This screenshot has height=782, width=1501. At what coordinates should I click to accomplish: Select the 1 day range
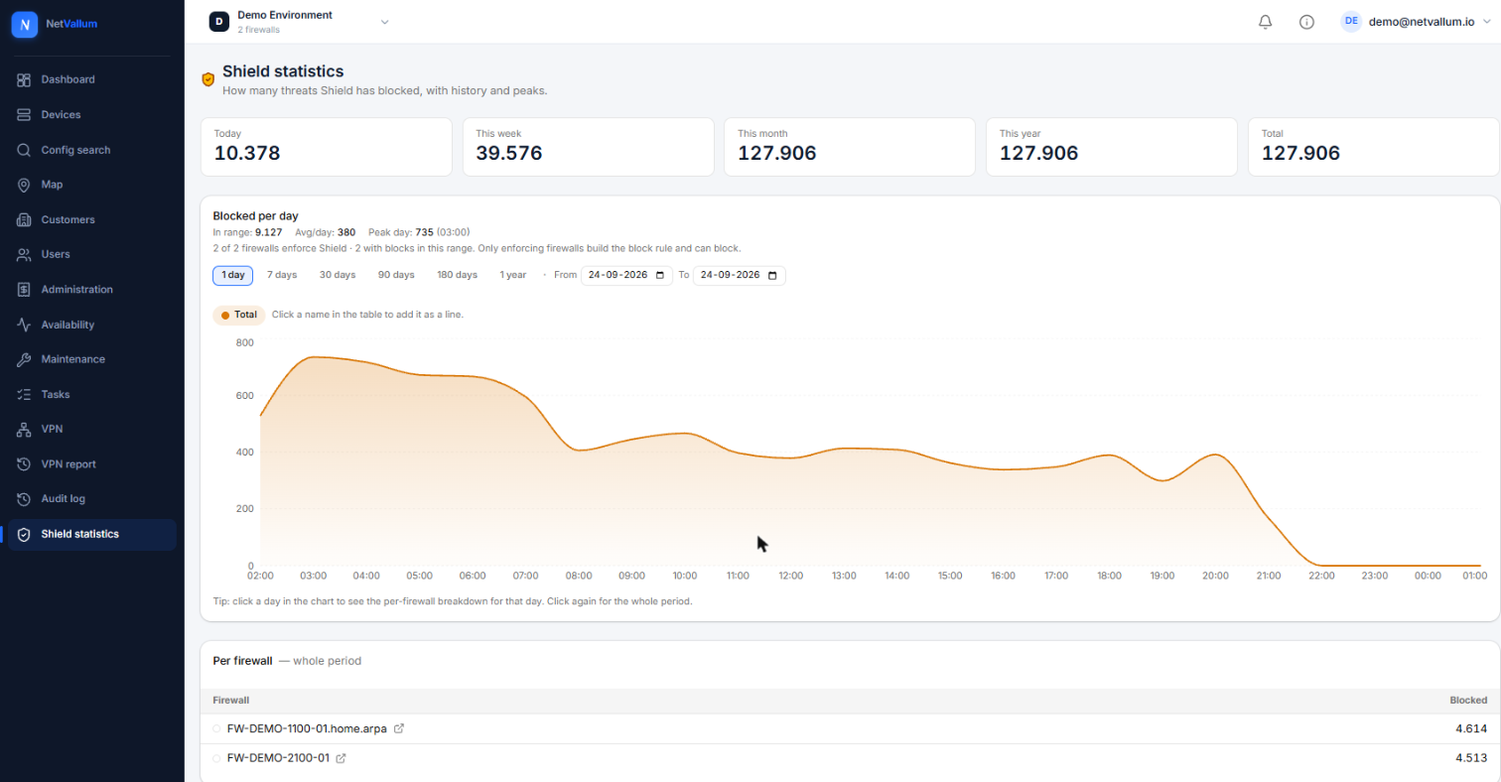(x=233, y=275)
